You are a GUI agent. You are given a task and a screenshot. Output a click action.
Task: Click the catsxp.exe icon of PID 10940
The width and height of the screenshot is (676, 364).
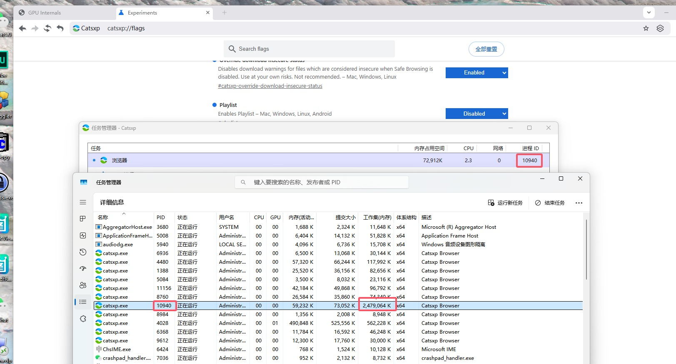click(99, 305)
